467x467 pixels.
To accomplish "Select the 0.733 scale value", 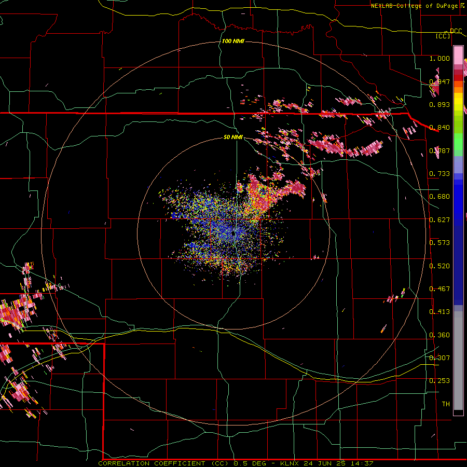I will click(439, 174).
